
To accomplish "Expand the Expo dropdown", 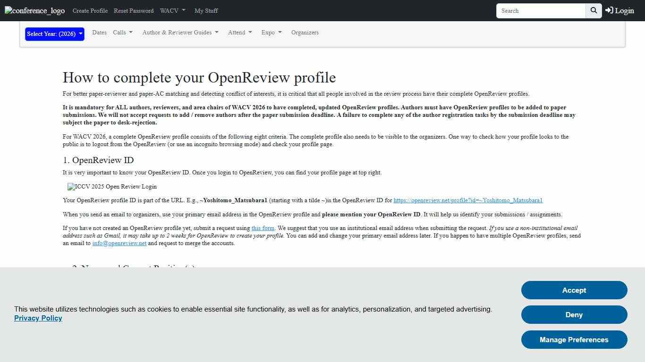I will coord(271,32).
